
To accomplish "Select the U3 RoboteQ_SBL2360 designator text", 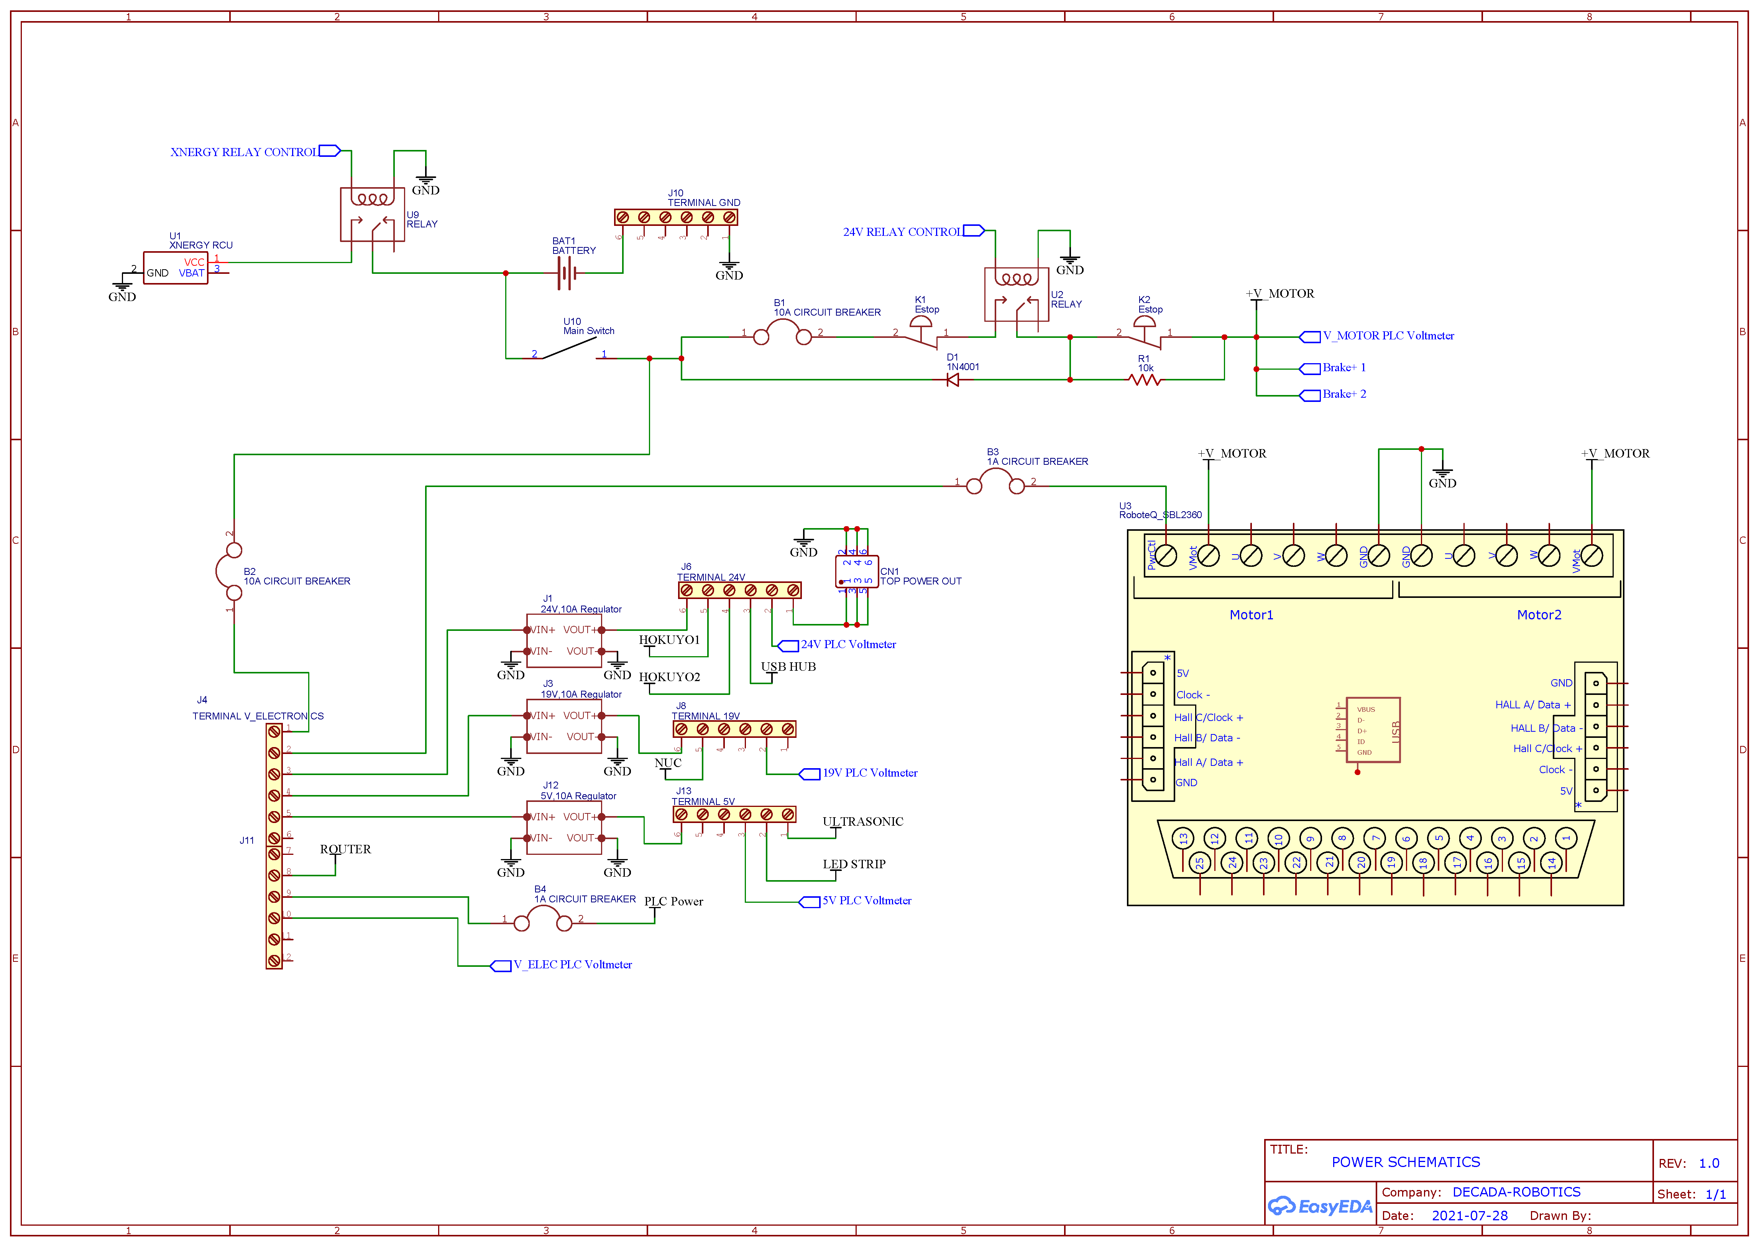I will point(1160,510).
